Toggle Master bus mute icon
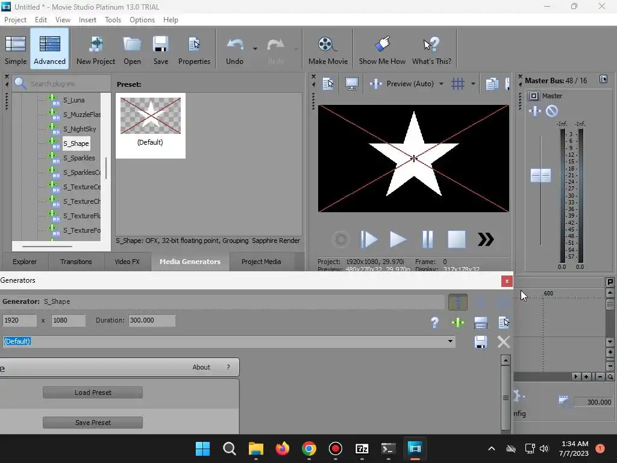617x463 pixels. click(552, 111)
